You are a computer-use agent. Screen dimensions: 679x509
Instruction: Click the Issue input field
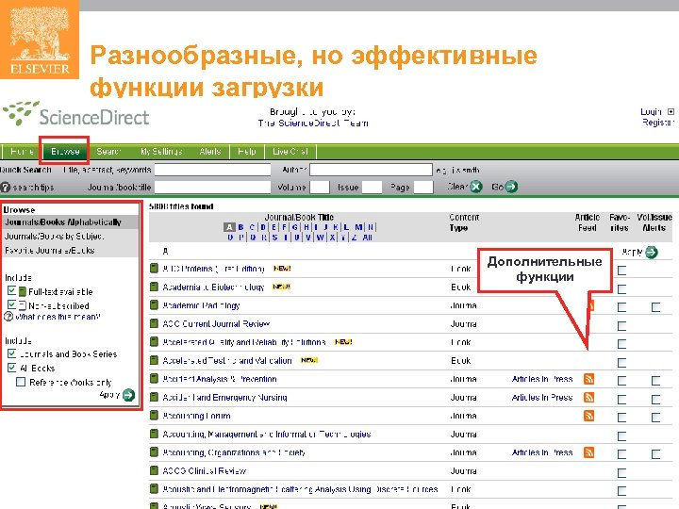pyautogui.click(x=372, y=187)
